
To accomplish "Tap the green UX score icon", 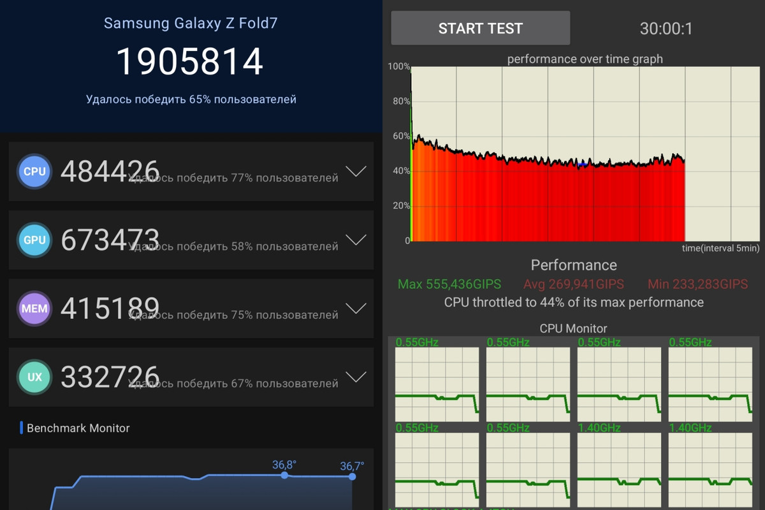I will (x=34, y=377).
